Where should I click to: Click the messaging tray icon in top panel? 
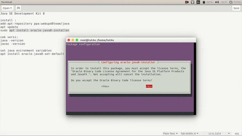point(192,2)
